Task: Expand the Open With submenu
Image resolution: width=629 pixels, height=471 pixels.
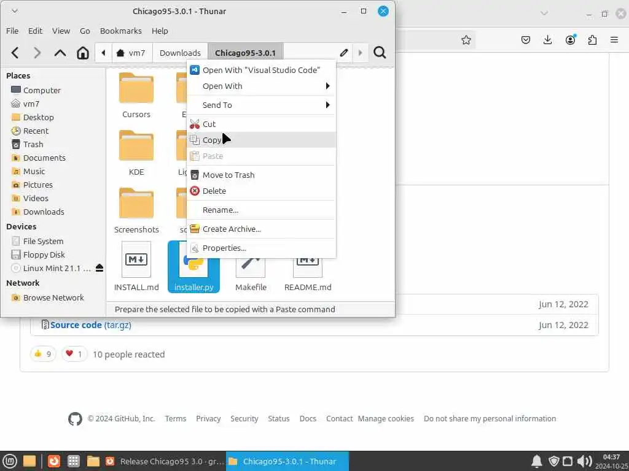Action: coord(262,86)
